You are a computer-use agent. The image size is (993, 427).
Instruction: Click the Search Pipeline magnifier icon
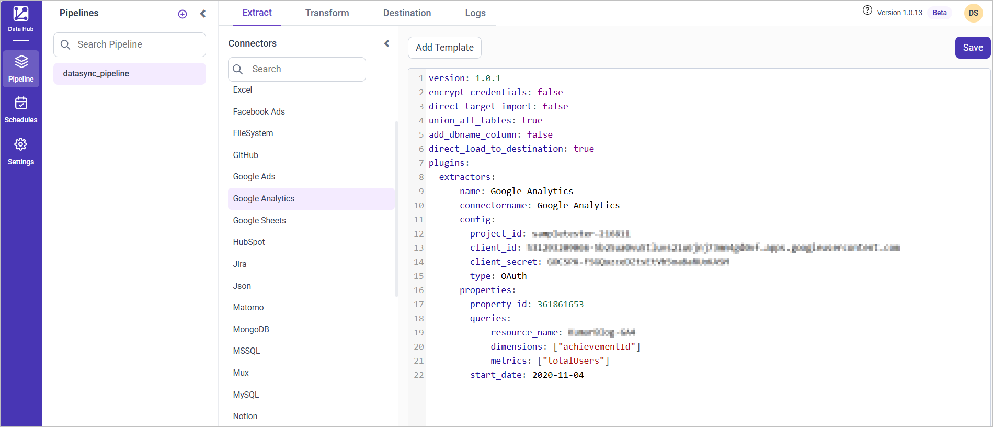(x=65, y=44)
